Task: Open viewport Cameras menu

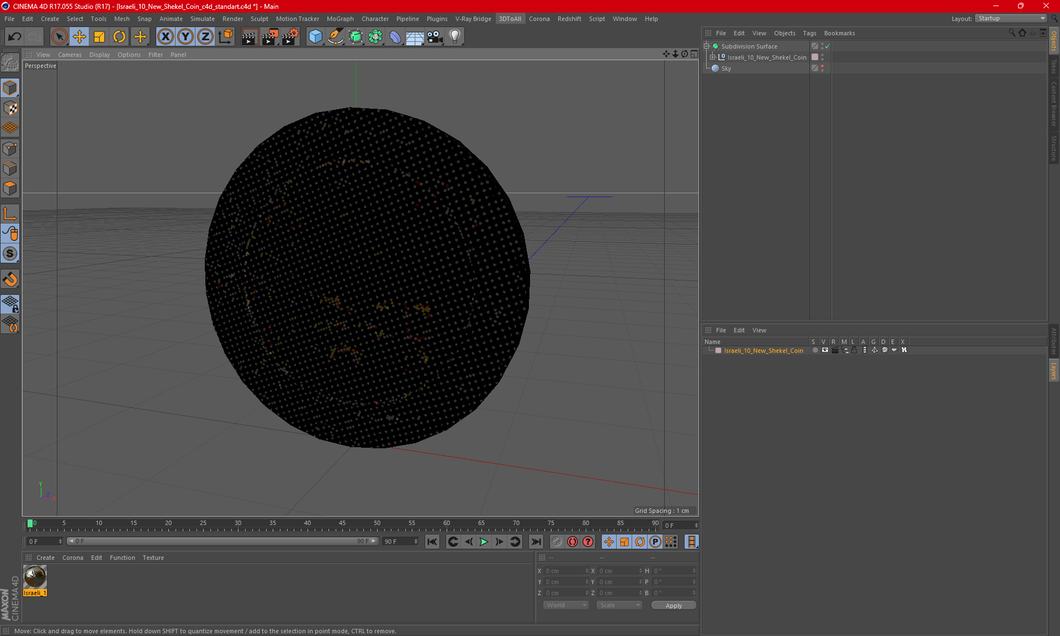Action: point(70,55)
